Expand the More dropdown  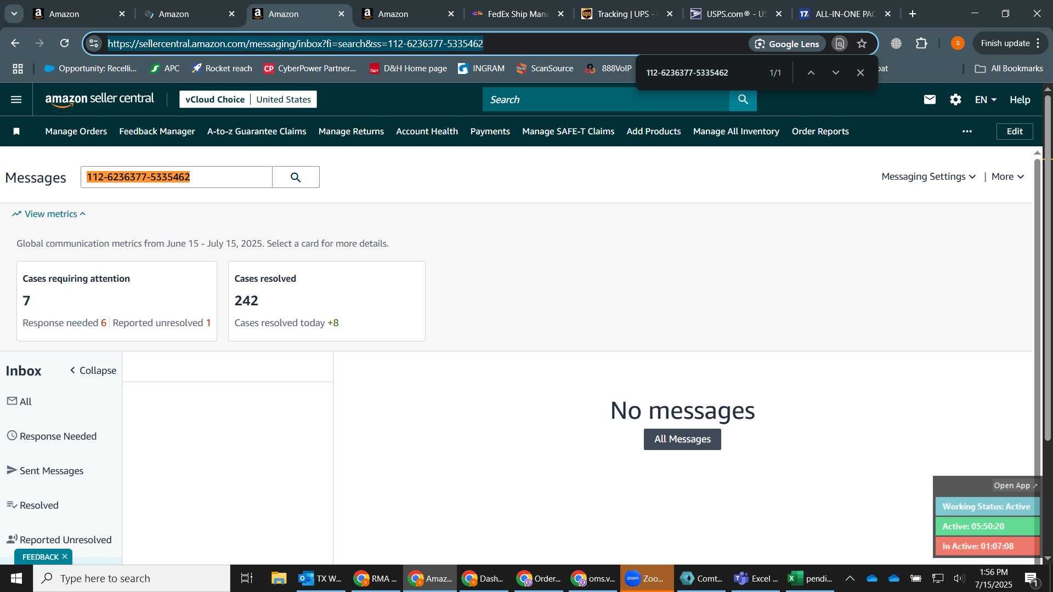click(1007, 177)
